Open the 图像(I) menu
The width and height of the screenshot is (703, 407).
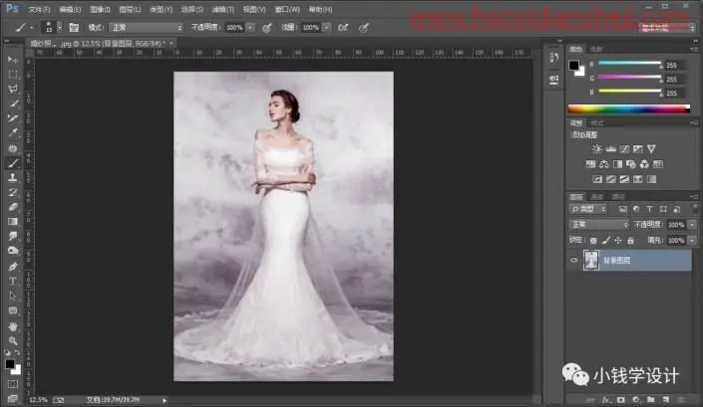[100, 9]
